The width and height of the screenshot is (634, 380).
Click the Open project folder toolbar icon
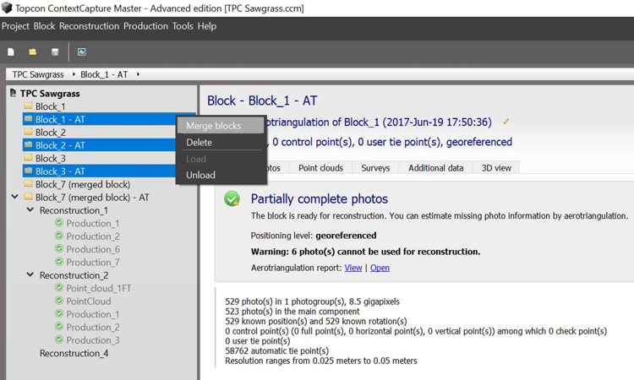(33, 52)
